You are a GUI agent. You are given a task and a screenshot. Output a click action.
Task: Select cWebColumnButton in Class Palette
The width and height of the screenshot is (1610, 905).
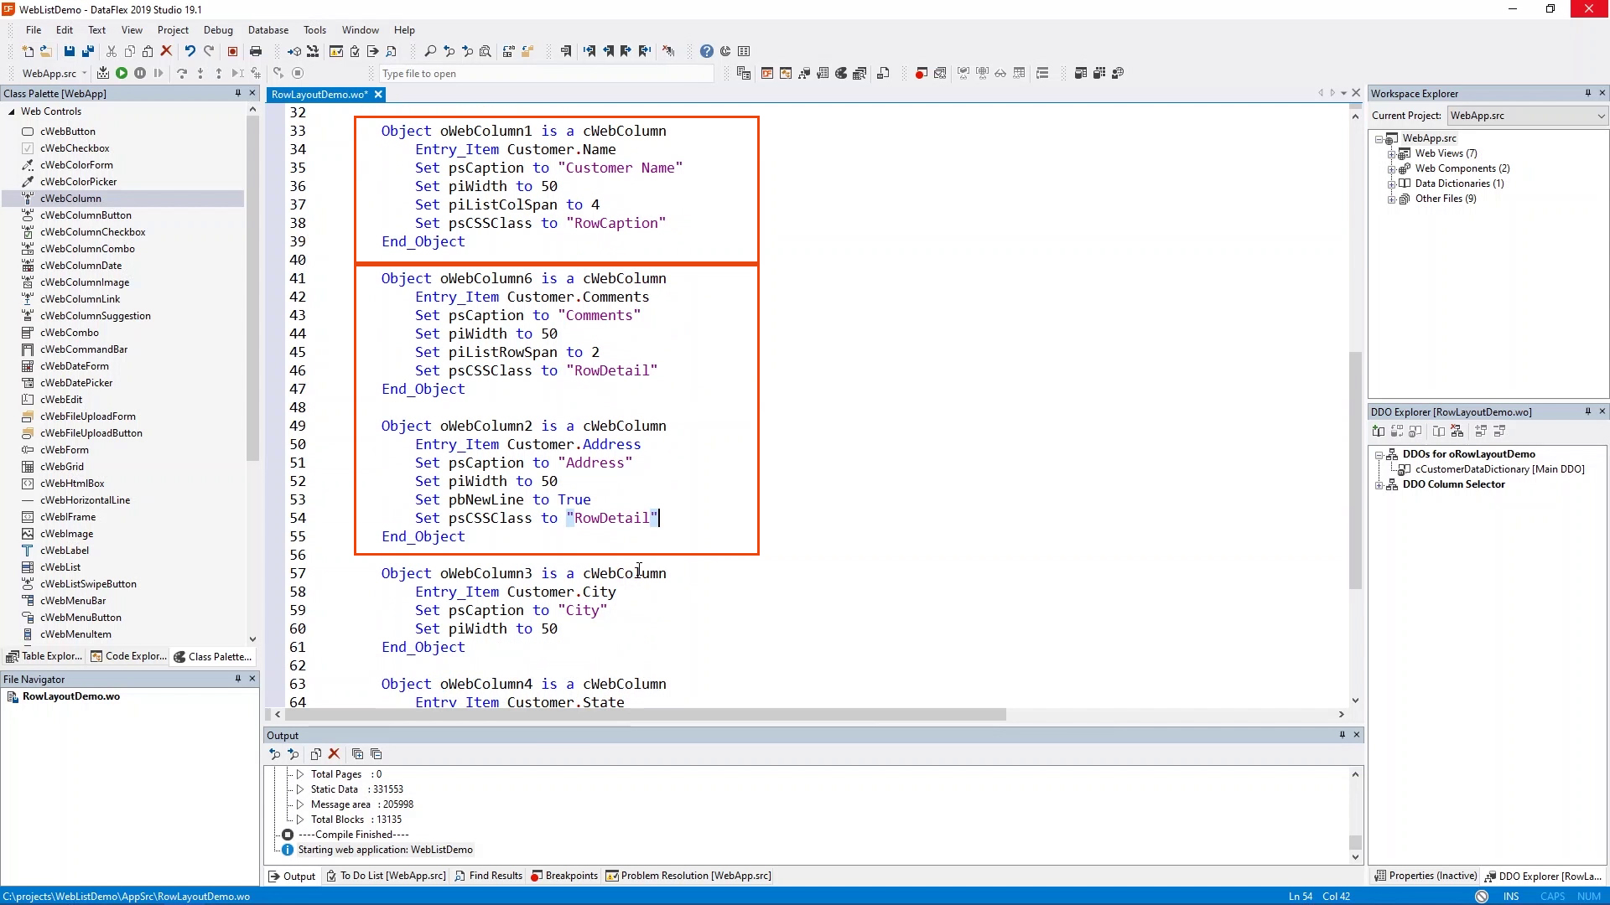[x=86, y=215]
